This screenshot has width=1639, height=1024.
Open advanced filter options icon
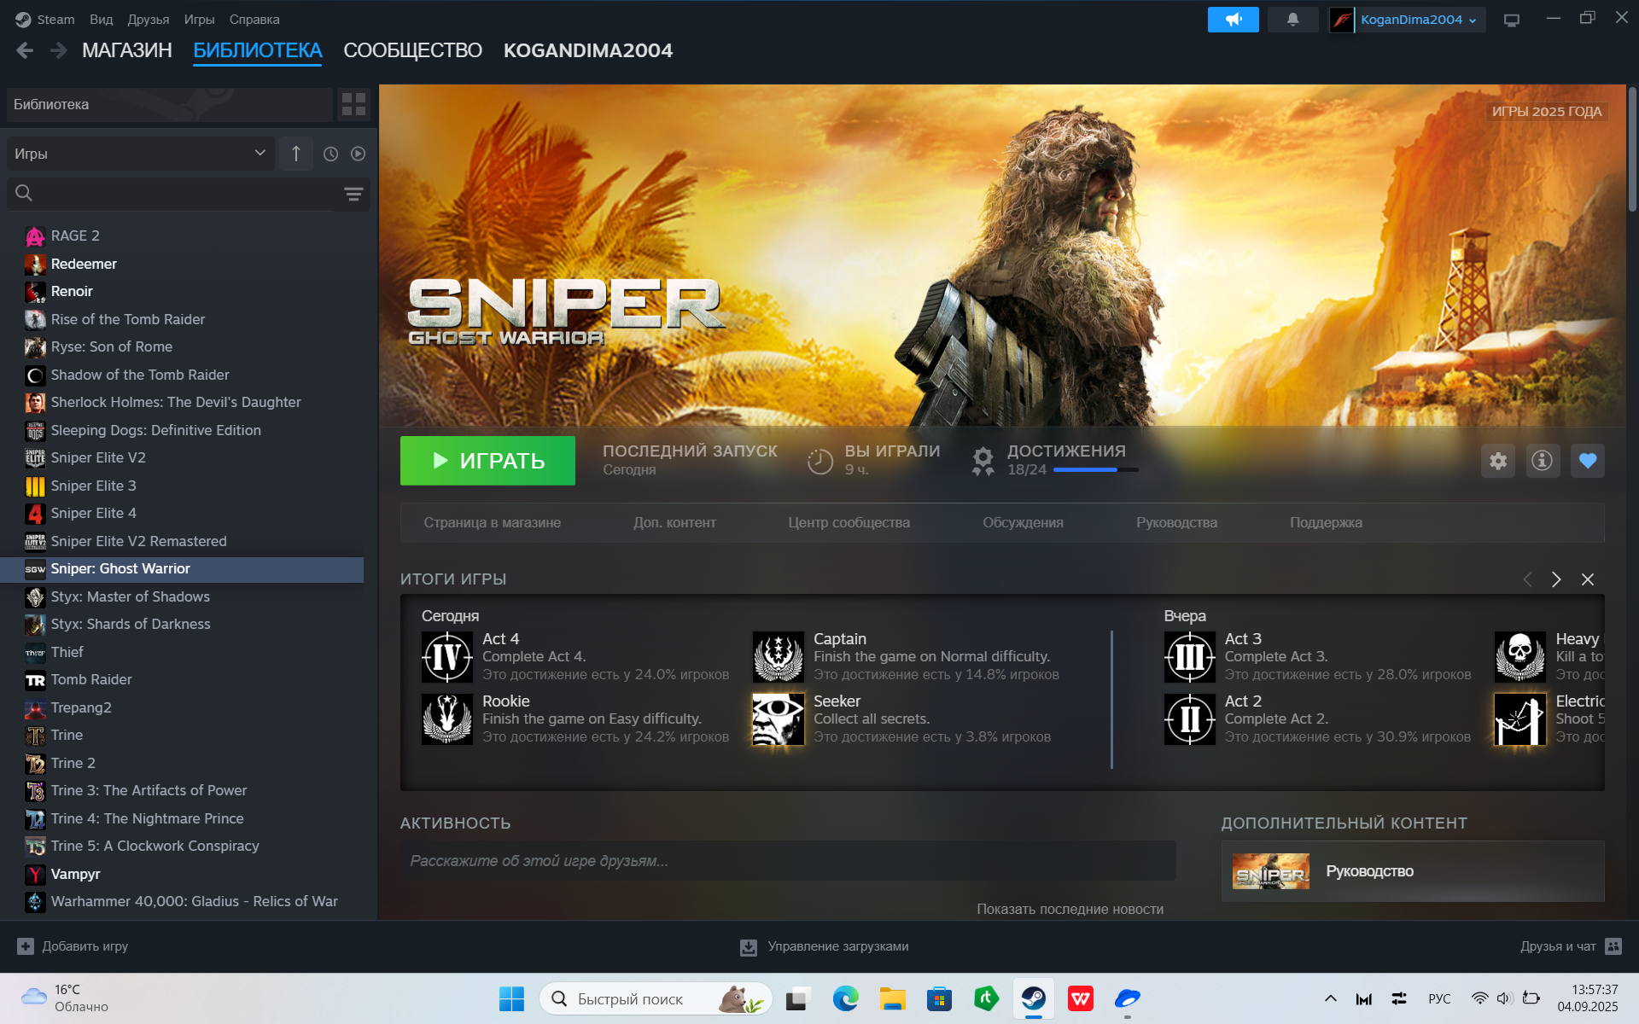[353, 194]
